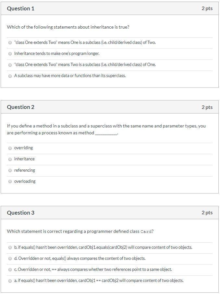Select 'class One extends Two means Two is a subclass of One'
The width and height of the screenshot is (220, 294).
[10, 65]
